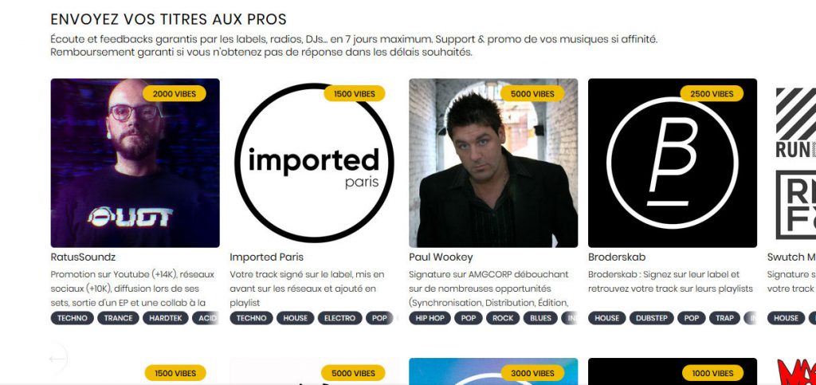Click the 5000 VIBES badge on Paul Wookey

click(x=532, y=93)
